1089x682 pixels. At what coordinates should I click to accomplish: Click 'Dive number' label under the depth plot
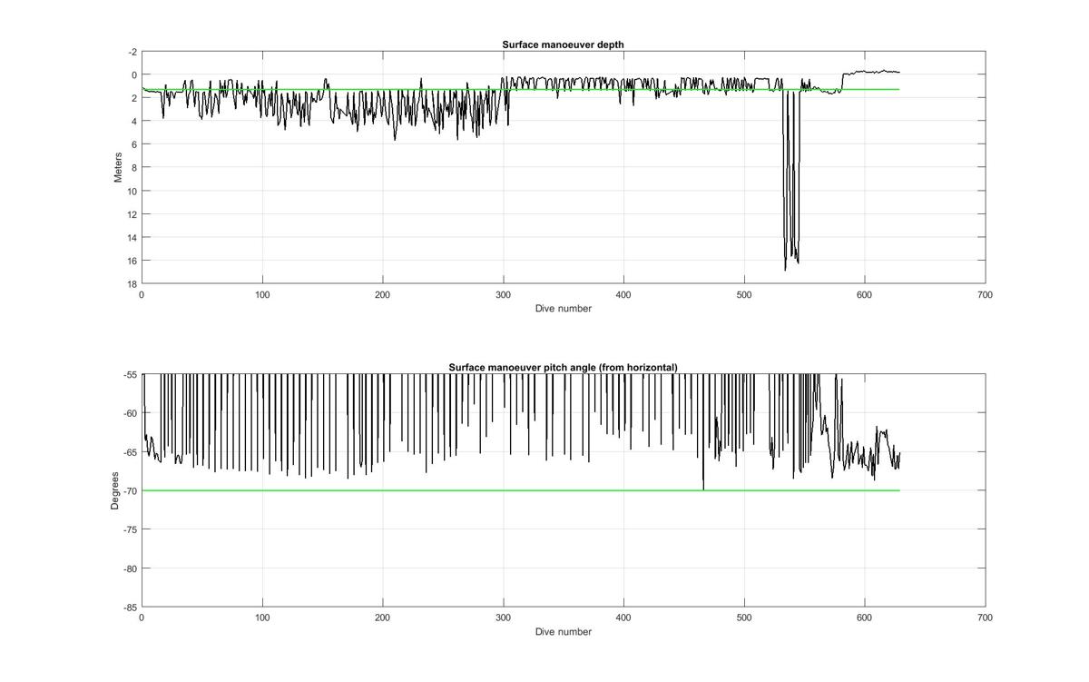pos(564,309)
